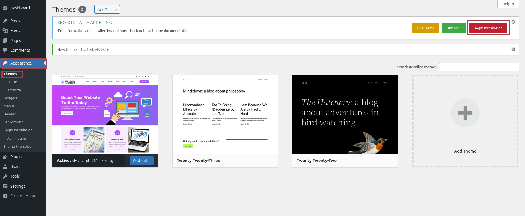
Task: Select the Patterns submenu item
Action: [11, 82]
